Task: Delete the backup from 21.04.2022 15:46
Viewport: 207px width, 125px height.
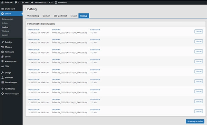Action: [199, 31]
